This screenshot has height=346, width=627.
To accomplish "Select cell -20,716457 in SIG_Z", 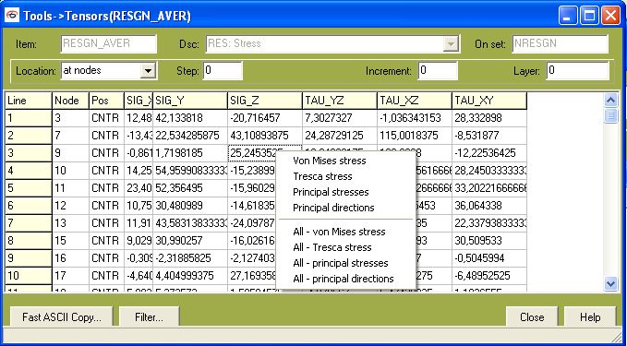I will pyautogui.click(x=265, y=118).
